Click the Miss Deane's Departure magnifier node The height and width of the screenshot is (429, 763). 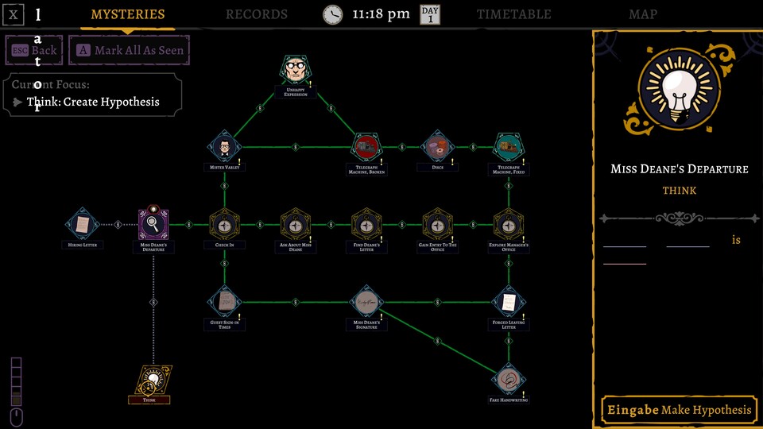pyautogui.click(x=153, y=225)
